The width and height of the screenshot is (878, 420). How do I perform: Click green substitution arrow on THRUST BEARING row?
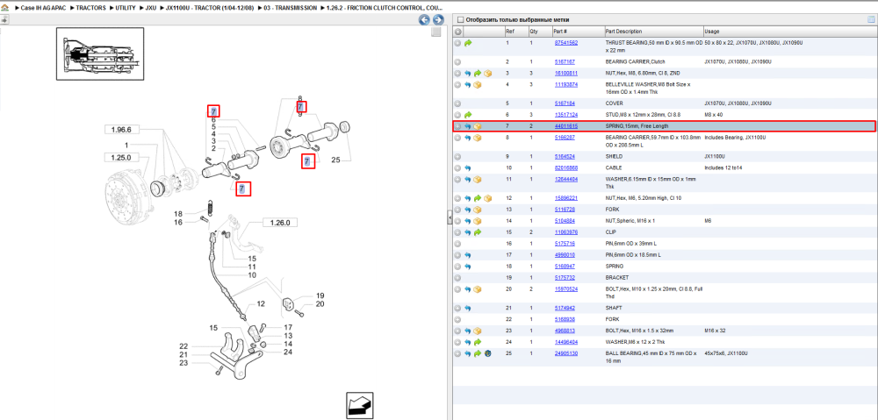pyautogui.click(x=468, y=43)
